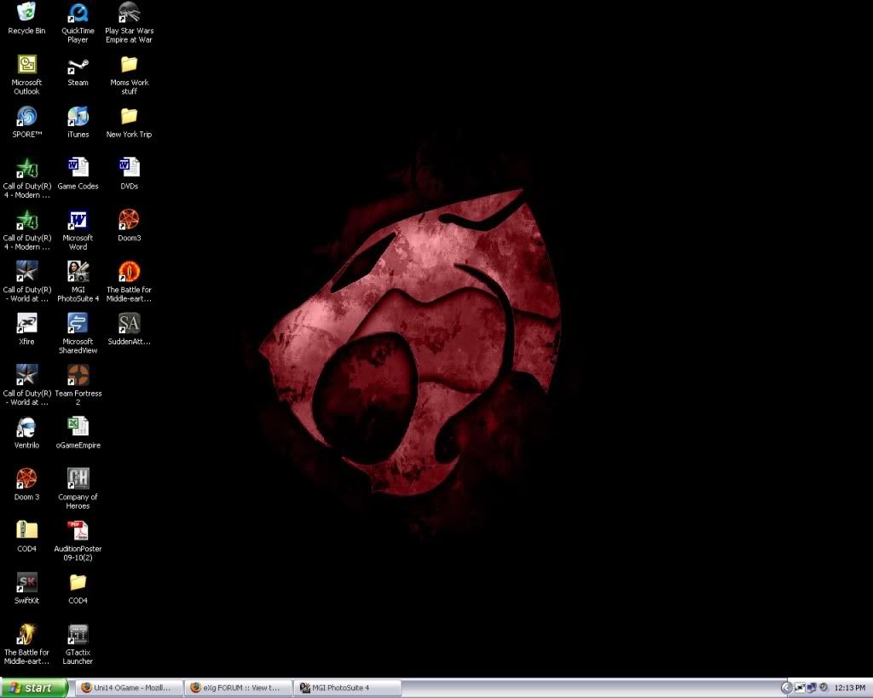Screen dimensions: 873x698
Task: Launch Team Fortress 2 shortcut
Action: (x=78, y=375)
